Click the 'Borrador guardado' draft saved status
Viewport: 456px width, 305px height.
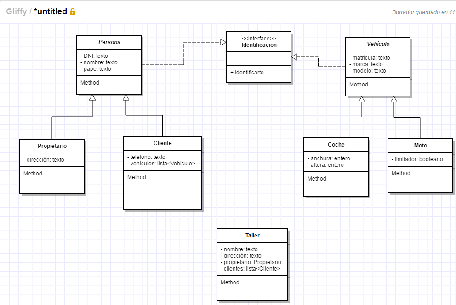coord(424,12)
